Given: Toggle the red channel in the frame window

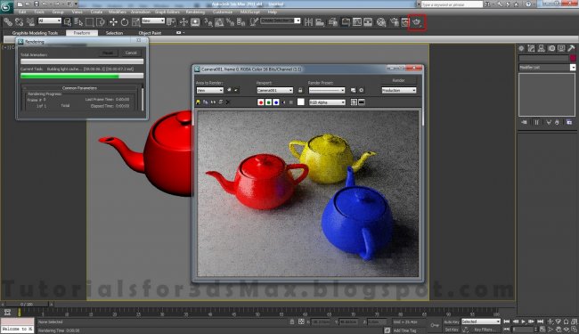Looking at the screenshot, I should (261, 102).
